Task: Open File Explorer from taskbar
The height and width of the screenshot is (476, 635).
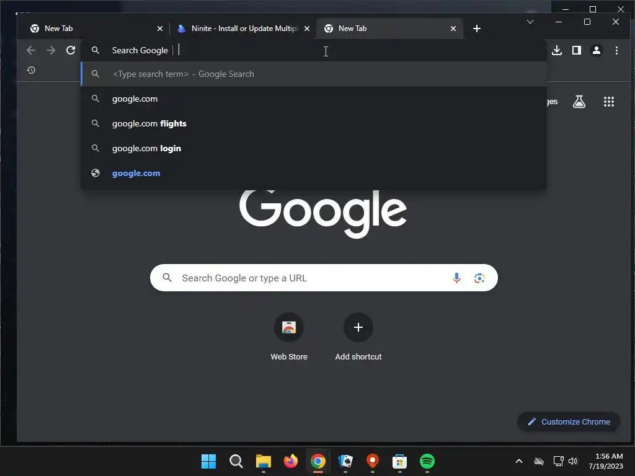Action: [x=263, y=461]
